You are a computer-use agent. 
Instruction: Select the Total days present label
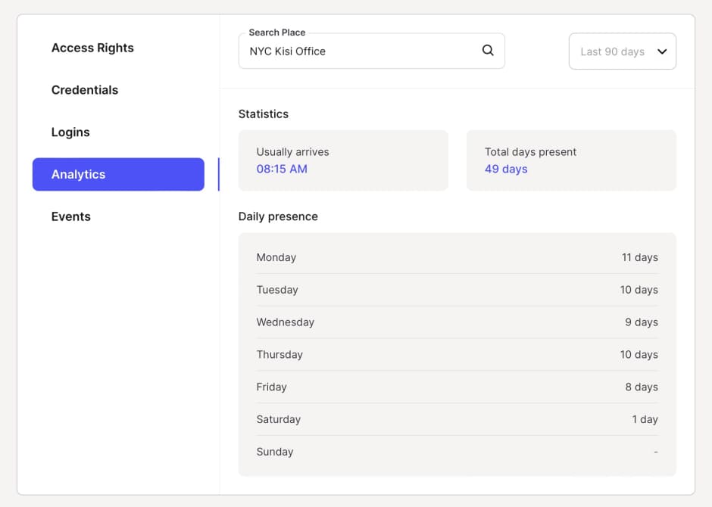click(530, 152)
